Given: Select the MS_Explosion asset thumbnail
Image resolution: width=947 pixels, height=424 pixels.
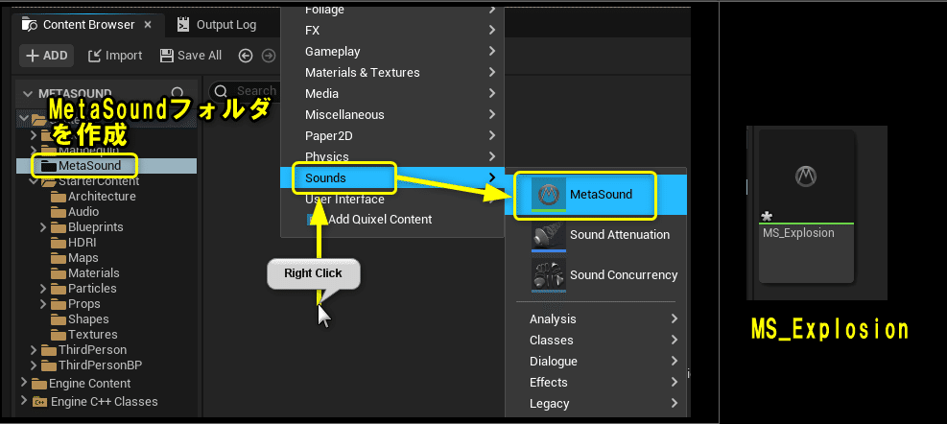Looking at the screenshot, I should pos(806,206).
